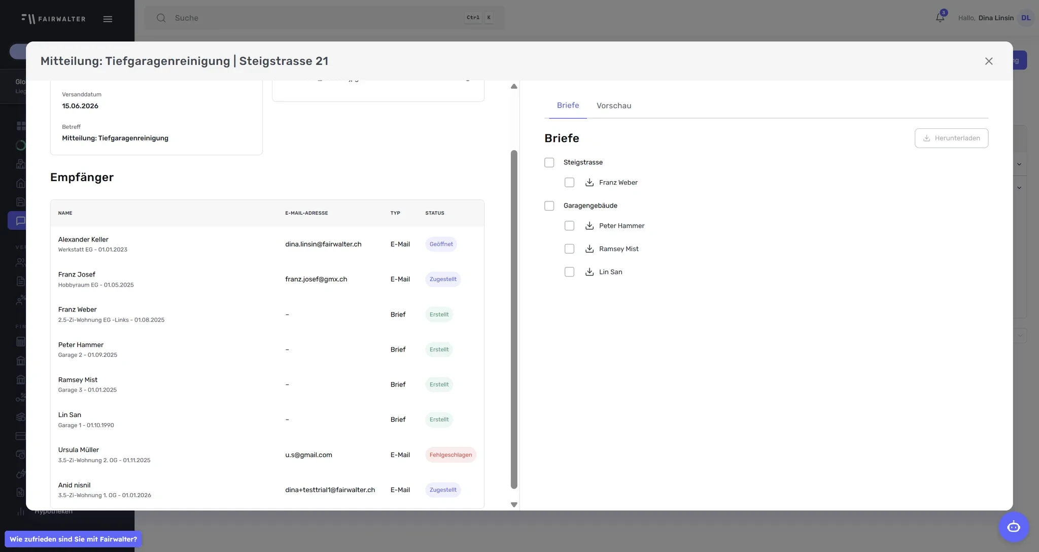This screenshot has height=552, width=1039.
Task: Download the Peter Hammer letter
Action: point(590,226)
